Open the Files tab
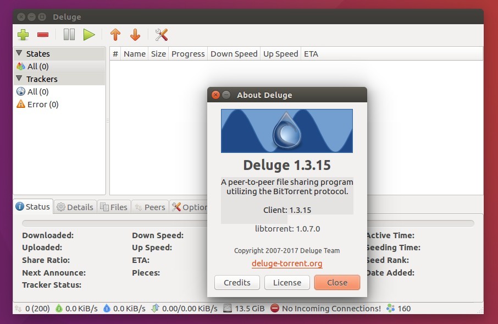Image resolution: width=498 pixels, height=324 pixels. (x=114, y=207)
